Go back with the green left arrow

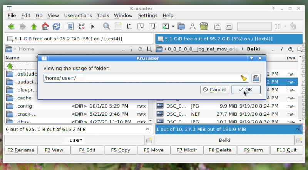[x=11, y=26]
